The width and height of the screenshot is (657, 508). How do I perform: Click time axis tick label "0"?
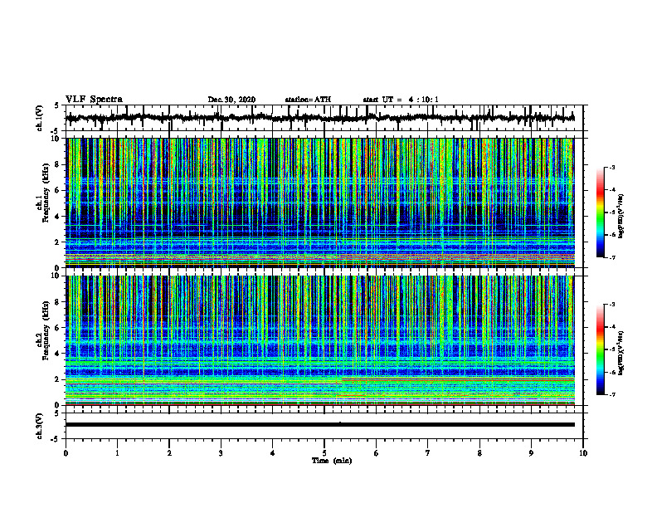tap(66, 453)
